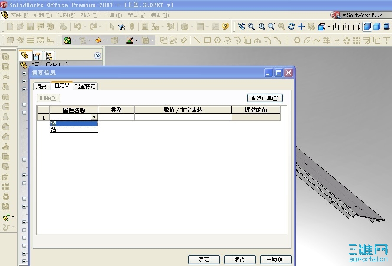
Task: Switch display to Hidden Lines Removed
Action: click(357, 27)
